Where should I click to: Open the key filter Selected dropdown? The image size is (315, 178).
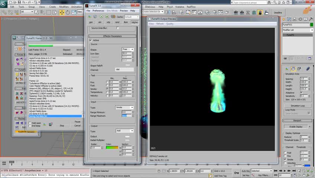coord(262,171)
